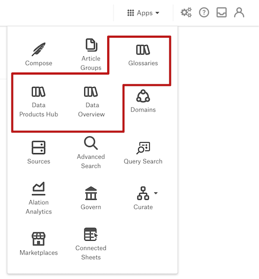Viewport: 259px width, 279px height.
Task: Click the Apps grid icon
Action: point(131,13)
